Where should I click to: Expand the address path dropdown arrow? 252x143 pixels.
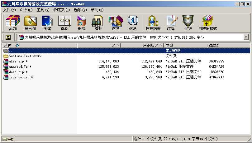(246, 37)
